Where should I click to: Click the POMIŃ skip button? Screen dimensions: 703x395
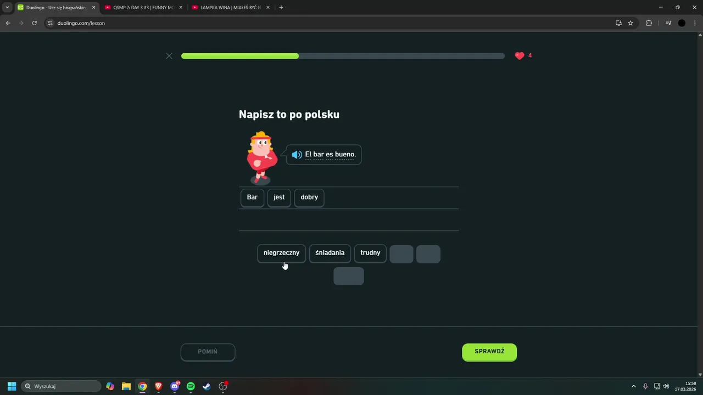click(x=208, y=352)
